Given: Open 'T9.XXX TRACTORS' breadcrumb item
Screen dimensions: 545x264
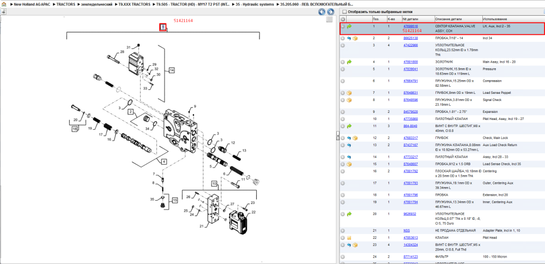Looking at the screenshot, I should point(134,4).
